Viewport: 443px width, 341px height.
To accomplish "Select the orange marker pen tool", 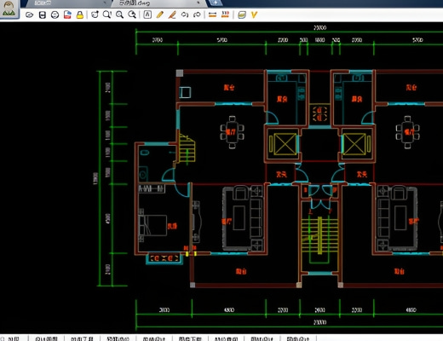I will (x=172, y=14).
